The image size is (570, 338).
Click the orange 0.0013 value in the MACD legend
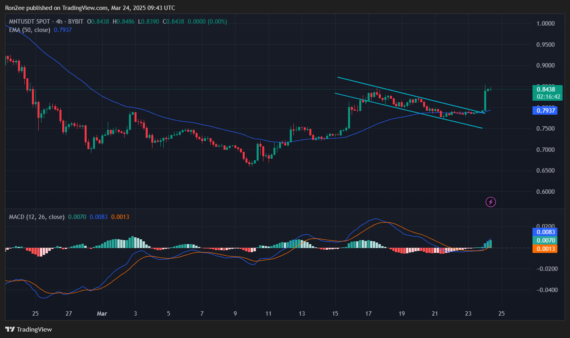tap(120, 217)
